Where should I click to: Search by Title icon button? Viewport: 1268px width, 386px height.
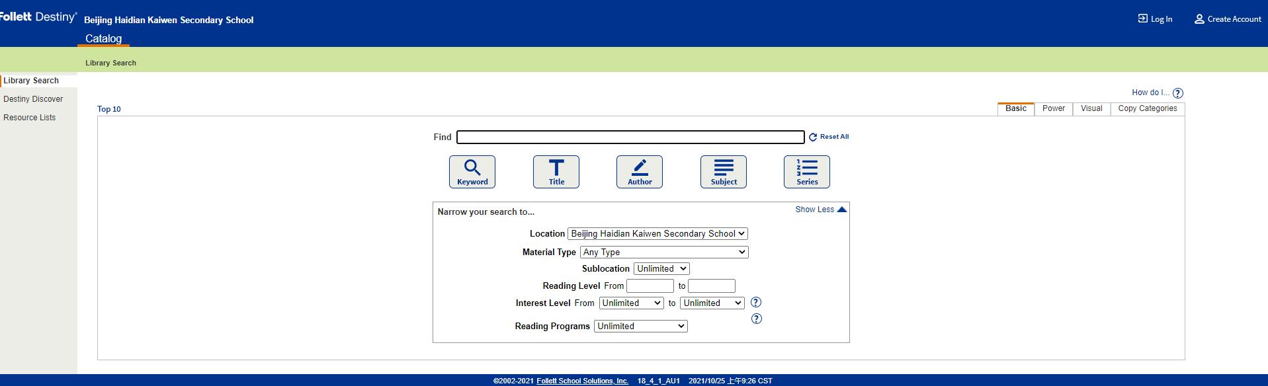556,172
